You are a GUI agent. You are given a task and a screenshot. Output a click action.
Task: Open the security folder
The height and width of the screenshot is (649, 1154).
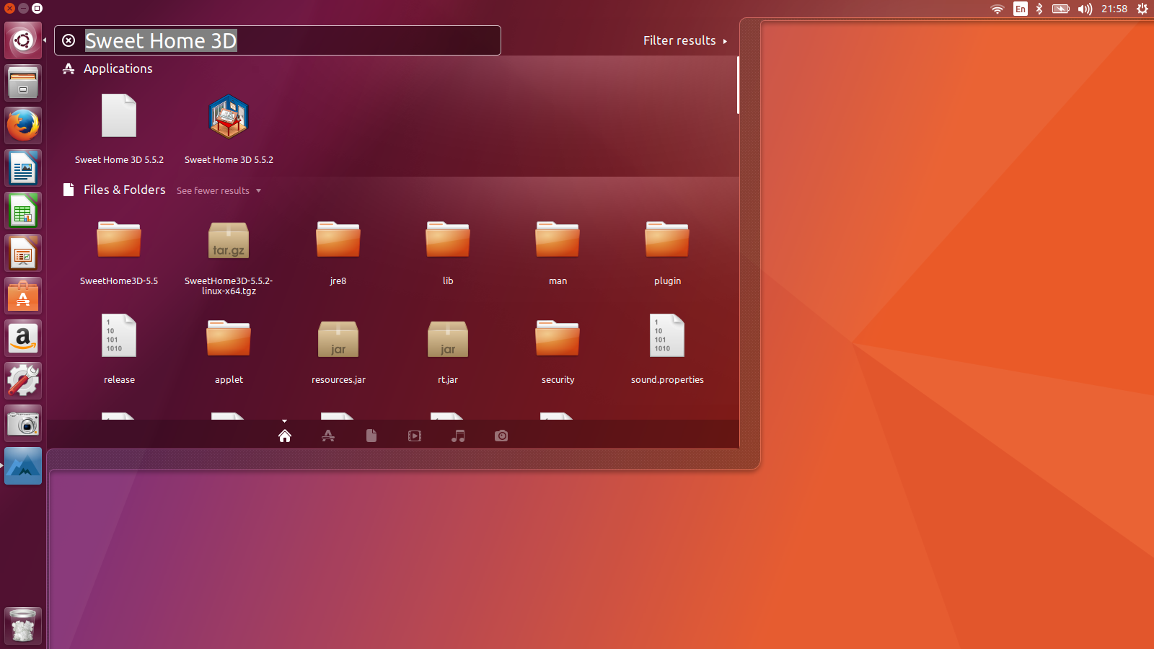click(x=558, y=351)
